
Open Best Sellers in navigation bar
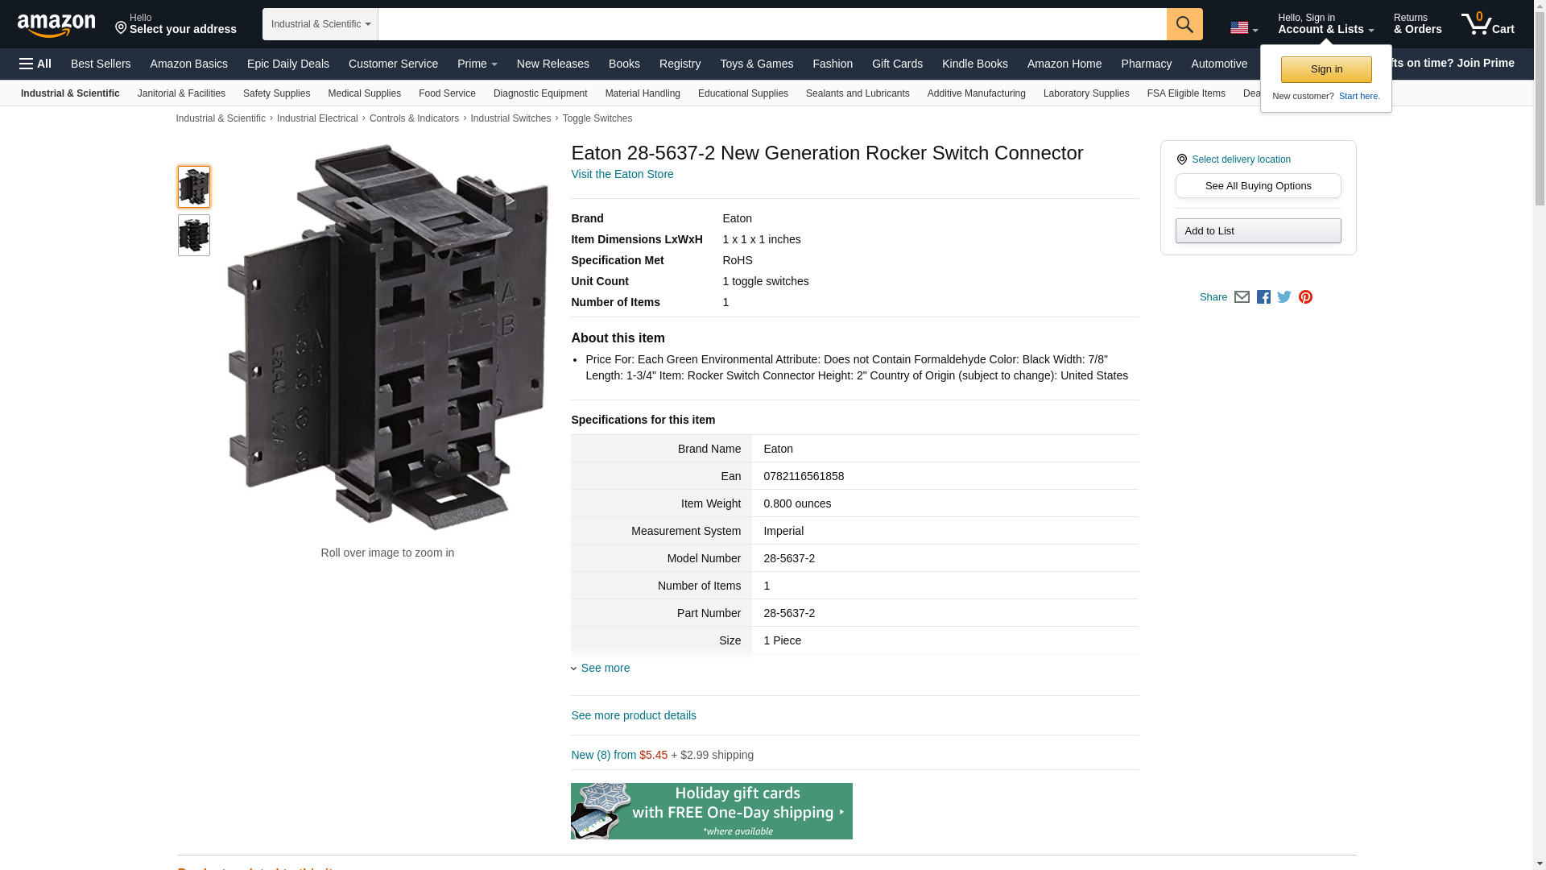[101, 64]
